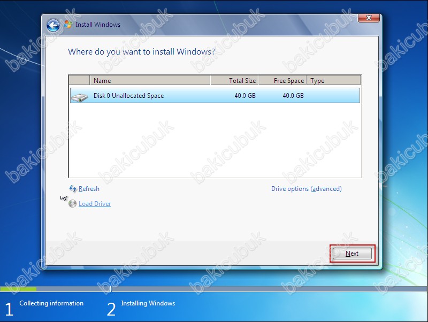Open the Load Driver link
Screen dimensions: 428x322
click(x=95, y=204)
